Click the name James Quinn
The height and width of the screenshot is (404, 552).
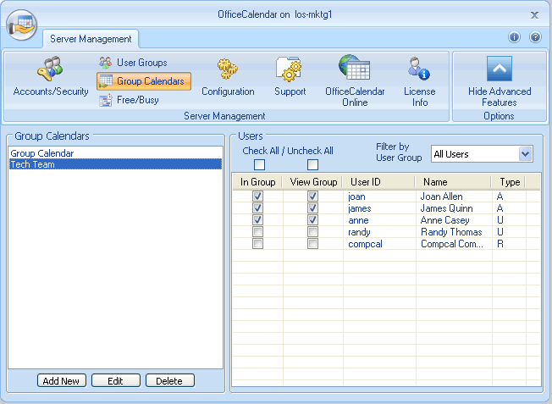(446, 208)
